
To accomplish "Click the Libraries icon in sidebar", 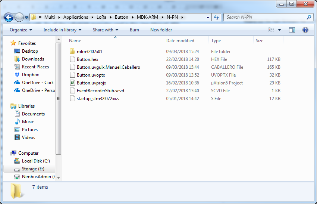I will click(x=13, y=106).
